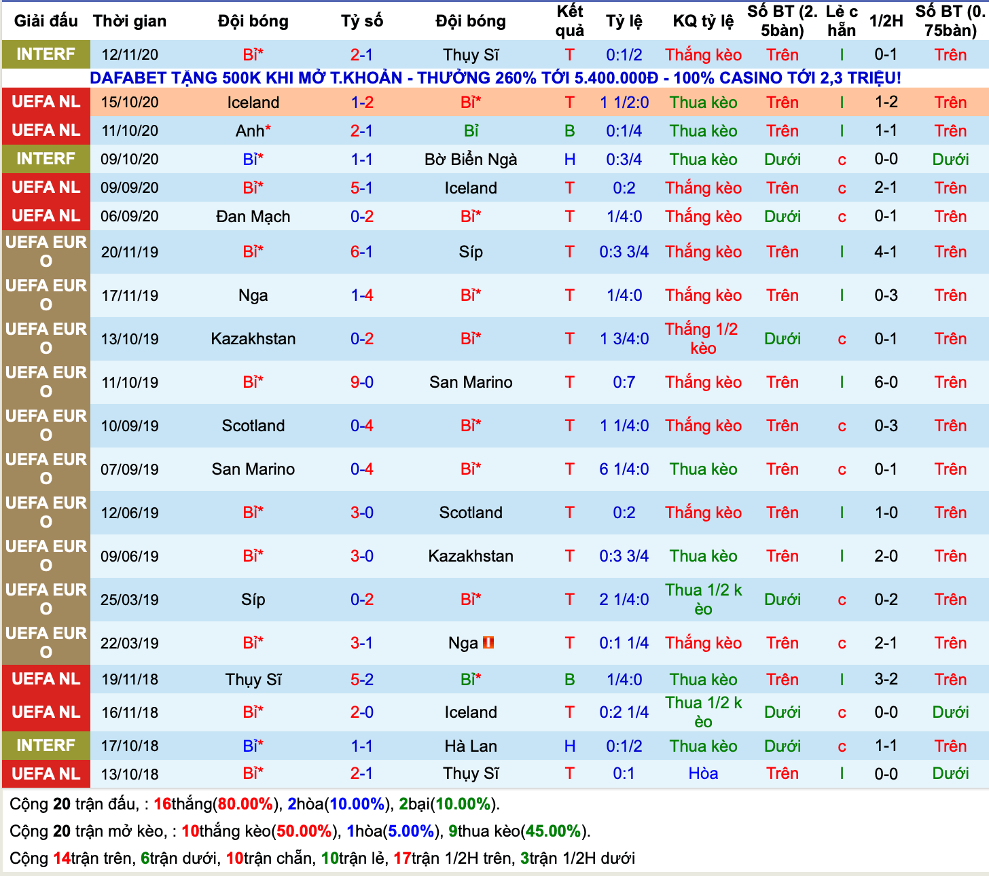This screenshot has width=989, height=876.
Task: Click the INTERF label on 17/10/18 row
Action: pyautogui.click(x=46, y=746)
